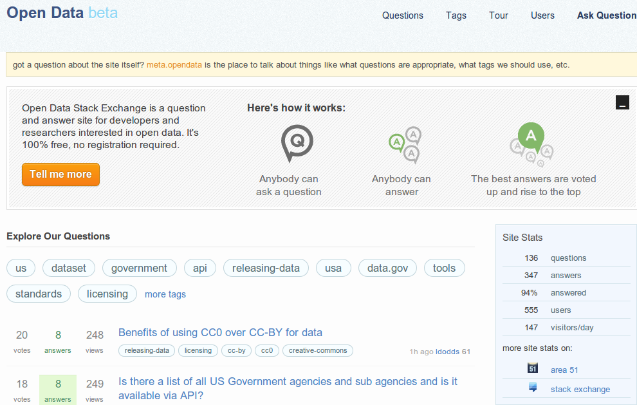Click the highlighted 8 answers box
637x405 pixels.
(58, 390)
